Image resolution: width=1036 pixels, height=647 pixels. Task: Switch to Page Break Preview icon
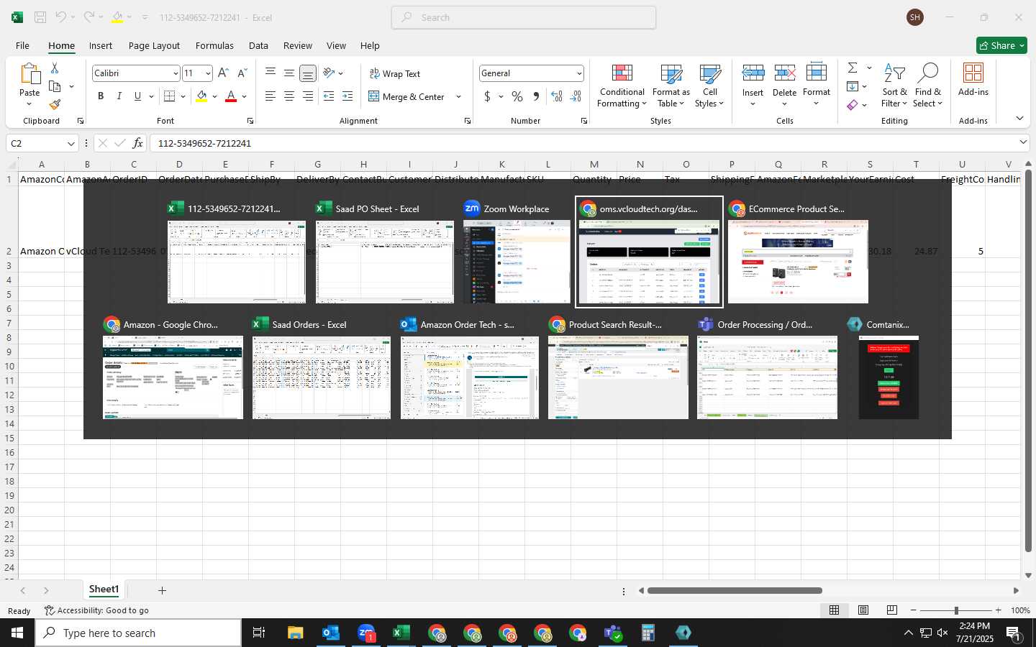(x=892, y=610)
